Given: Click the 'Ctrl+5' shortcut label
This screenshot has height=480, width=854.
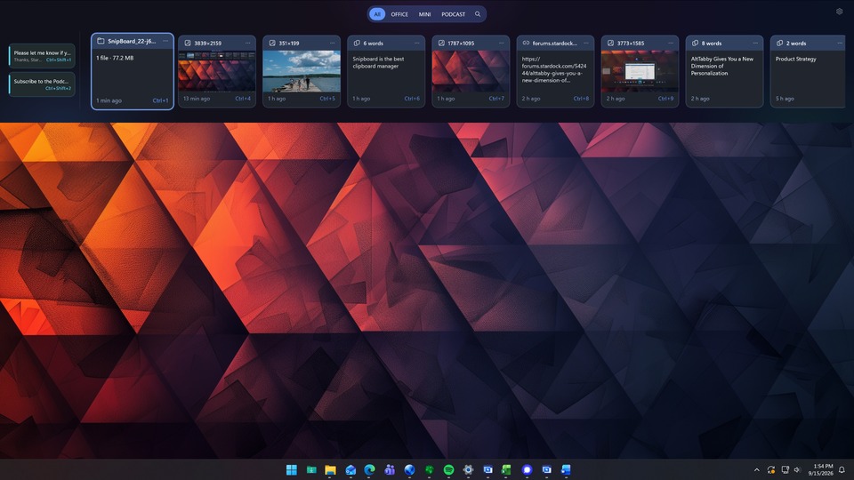Looking at the screenshot, I should point(327,99).
